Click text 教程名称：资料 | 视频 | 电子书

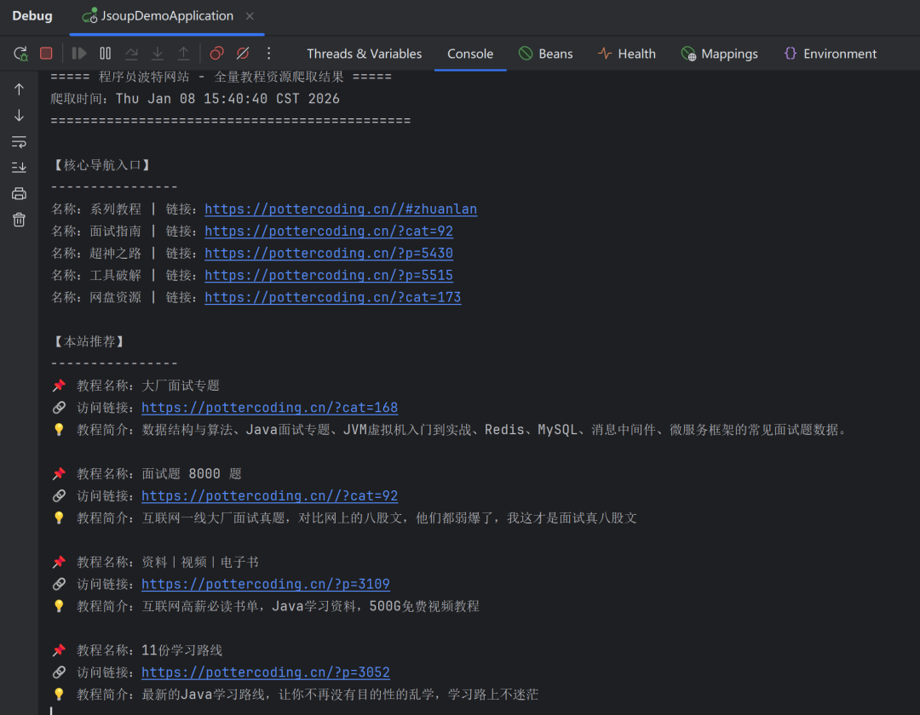167,562
